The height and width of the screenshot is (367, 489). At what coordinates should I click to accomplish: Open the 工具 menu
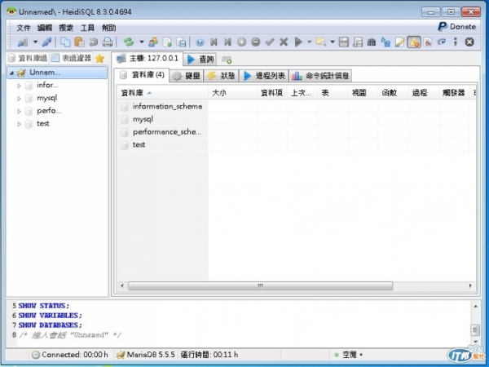click(87, 28)
